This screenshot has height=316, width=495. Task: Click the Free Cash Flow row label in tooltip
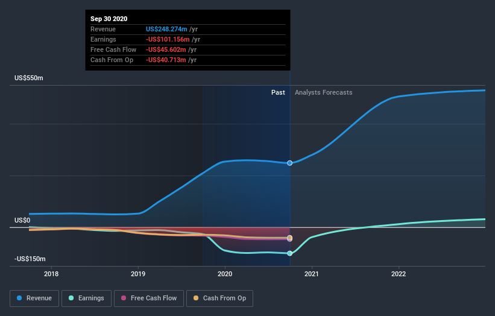tap(113, 49)
